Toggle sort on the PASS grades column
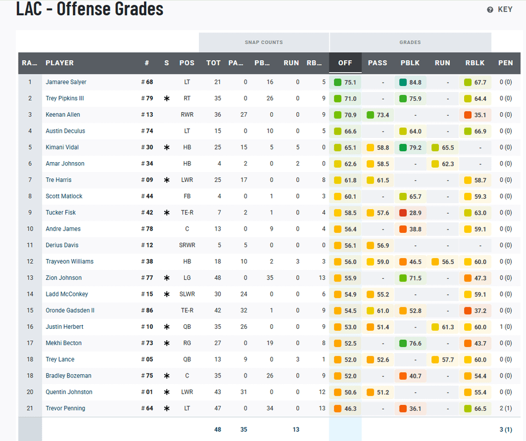The height and width of the screenshot is (441, 526). pyautogui.click(x=378, y=62)
